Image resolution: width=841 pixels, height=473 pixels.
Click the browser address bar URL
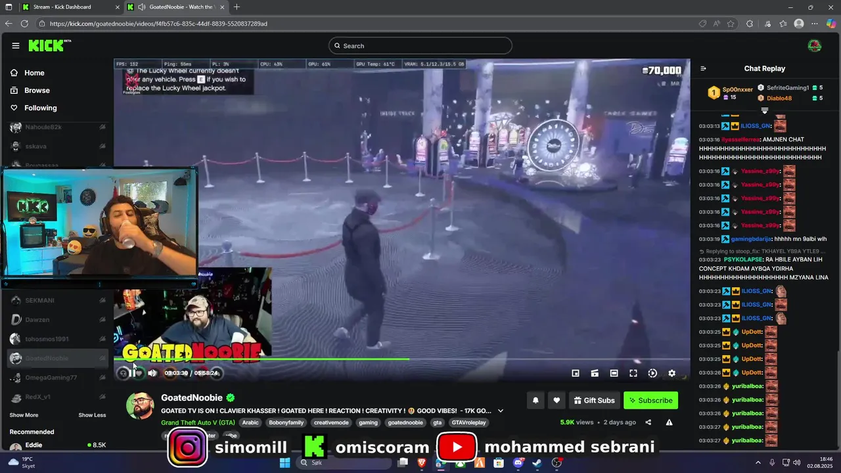tap(158, 24)
